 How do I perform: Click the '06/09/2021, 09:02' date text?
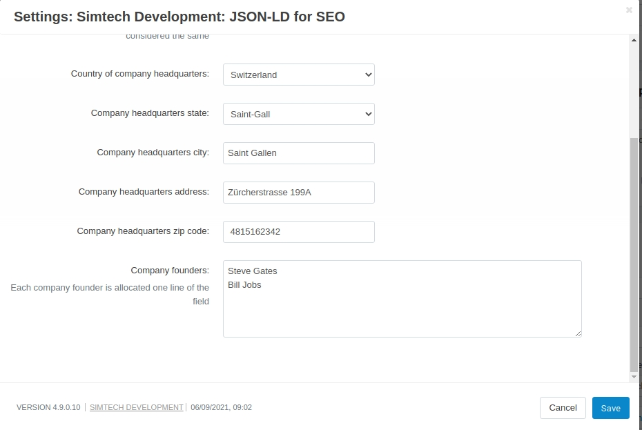[x=221, y=407]
